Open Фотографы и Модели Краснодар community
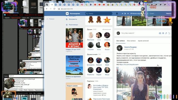This screenshot has height=100, width=178. coord(101,87)
